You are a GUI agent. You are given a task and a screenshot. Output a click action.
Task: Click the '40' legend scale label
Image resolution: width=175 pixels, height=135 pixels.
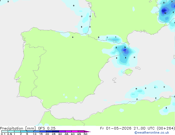point(73,134)
